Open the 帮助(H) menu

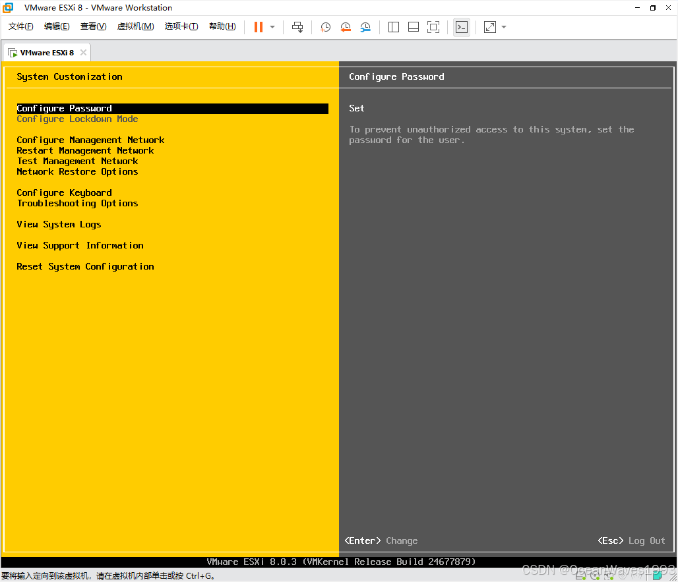pos(222,27)
